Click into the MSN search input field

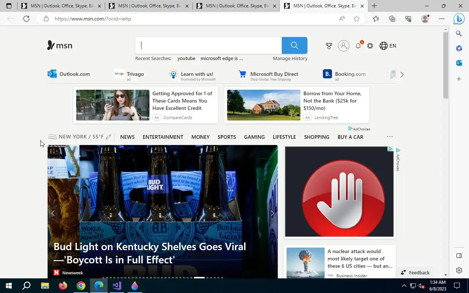click(208, 45)
